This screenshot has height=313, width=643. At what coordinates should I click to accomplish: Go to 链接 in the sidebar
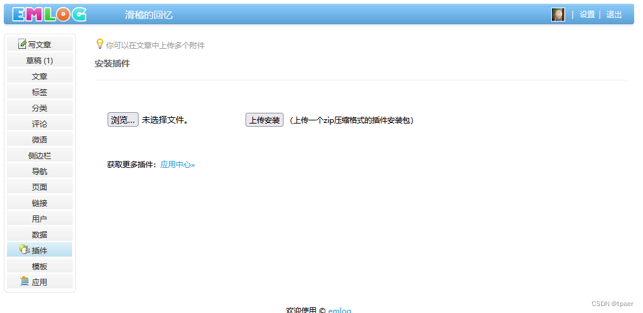[x=40, y=203]
